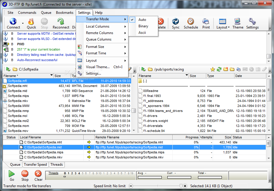Launch Quick connect flame icon
Viewport: 274px width, 191px height.
31,21
